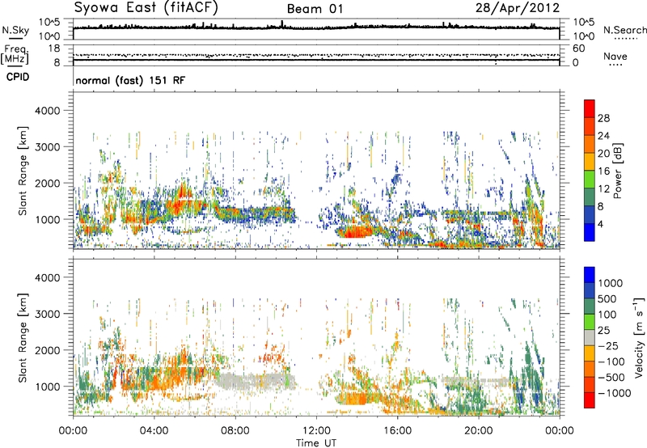Click the '04:00' time axis tick label
Screen dimensions: 647x448
pyautogui.click(x=154, y=431)
